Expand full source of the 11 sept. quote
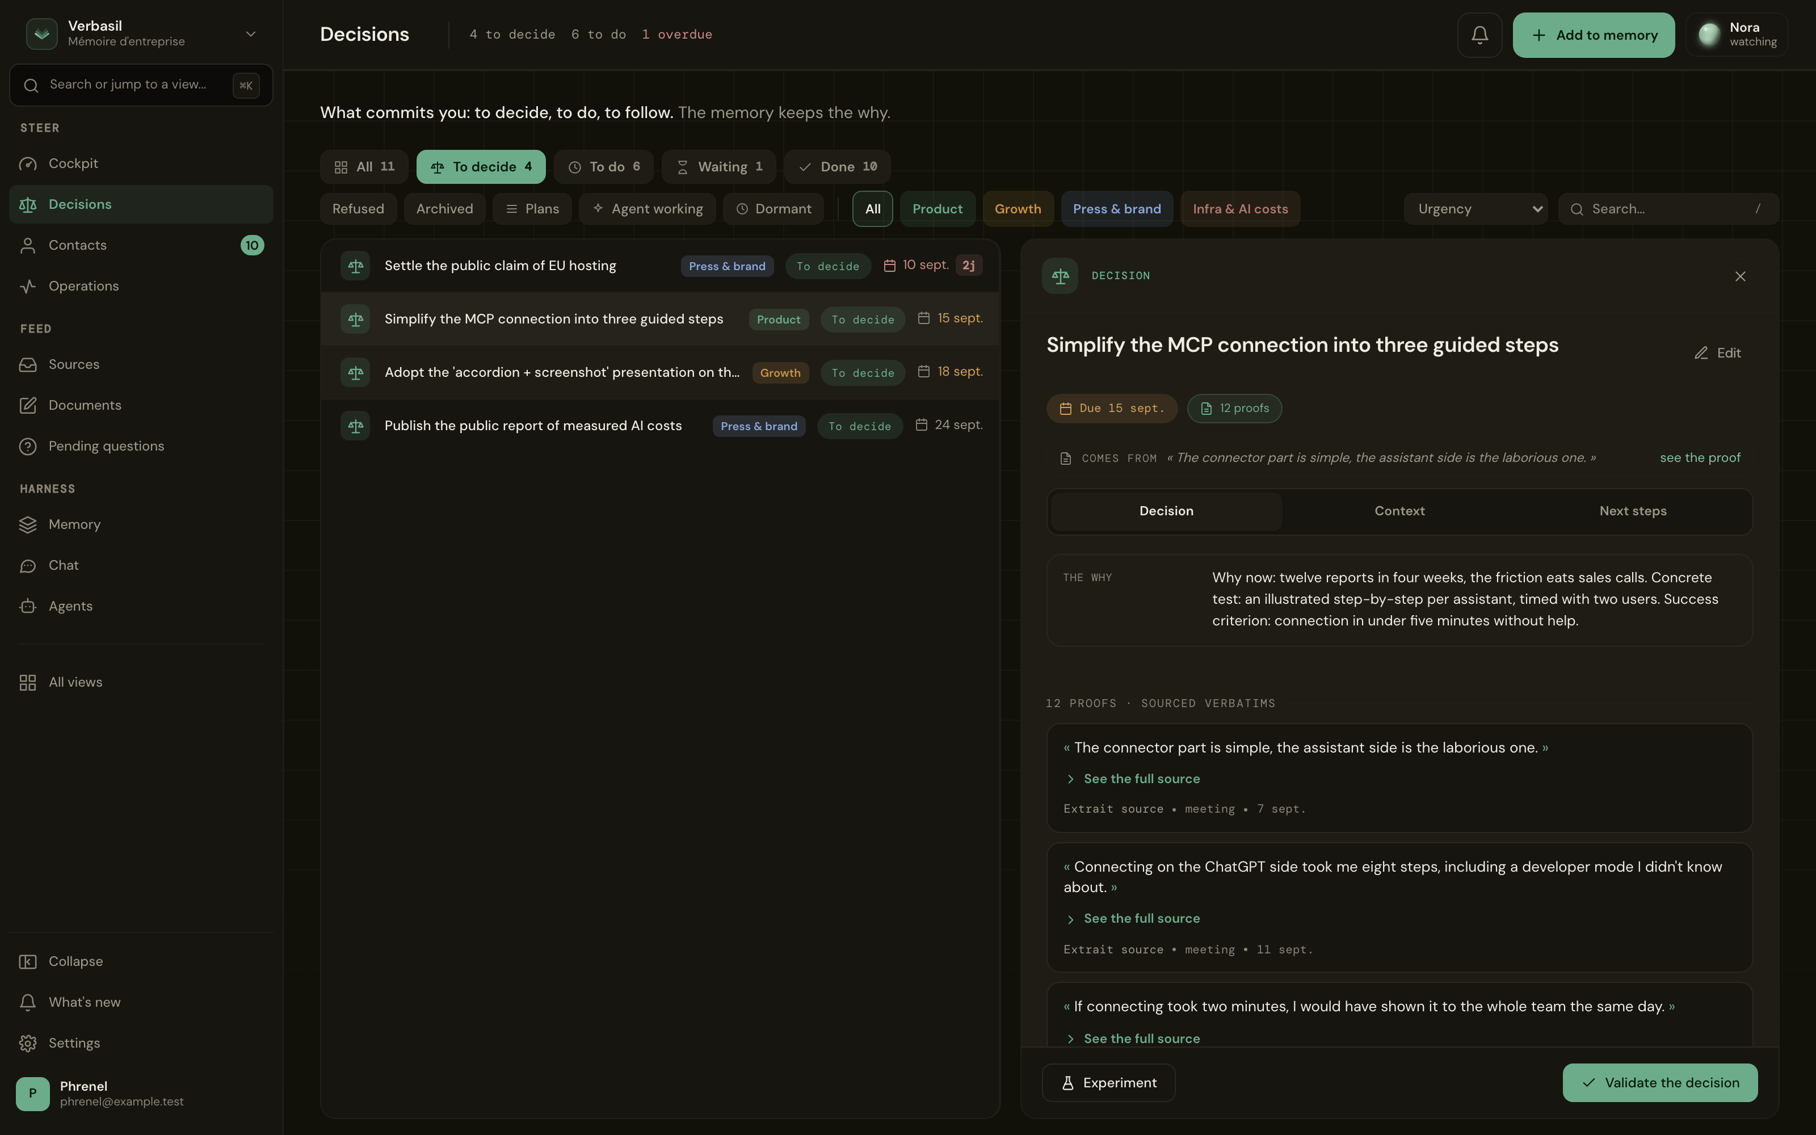Screen dimensions: 1816x1135 (x=1133, y=919)
